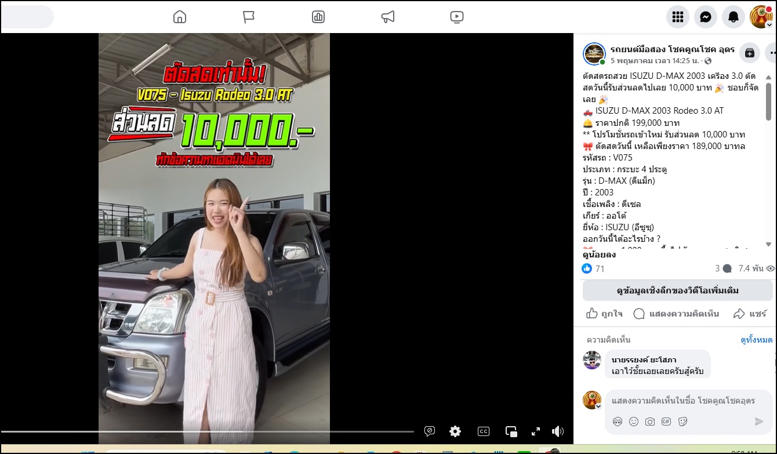
Task: Go to the Facebook Home tab
Action: tap(180, 17)
